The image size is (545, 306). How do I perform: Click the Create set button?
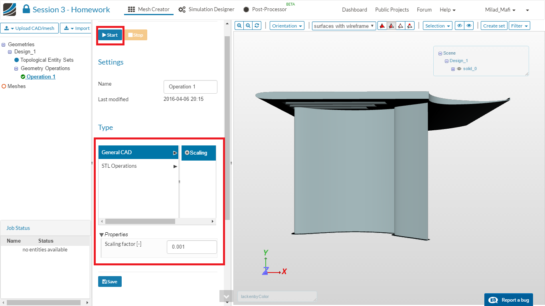pos(494,25)
